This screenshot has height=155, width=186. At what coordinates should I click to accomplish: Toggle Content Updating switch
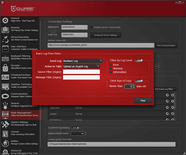pos(75,128)
